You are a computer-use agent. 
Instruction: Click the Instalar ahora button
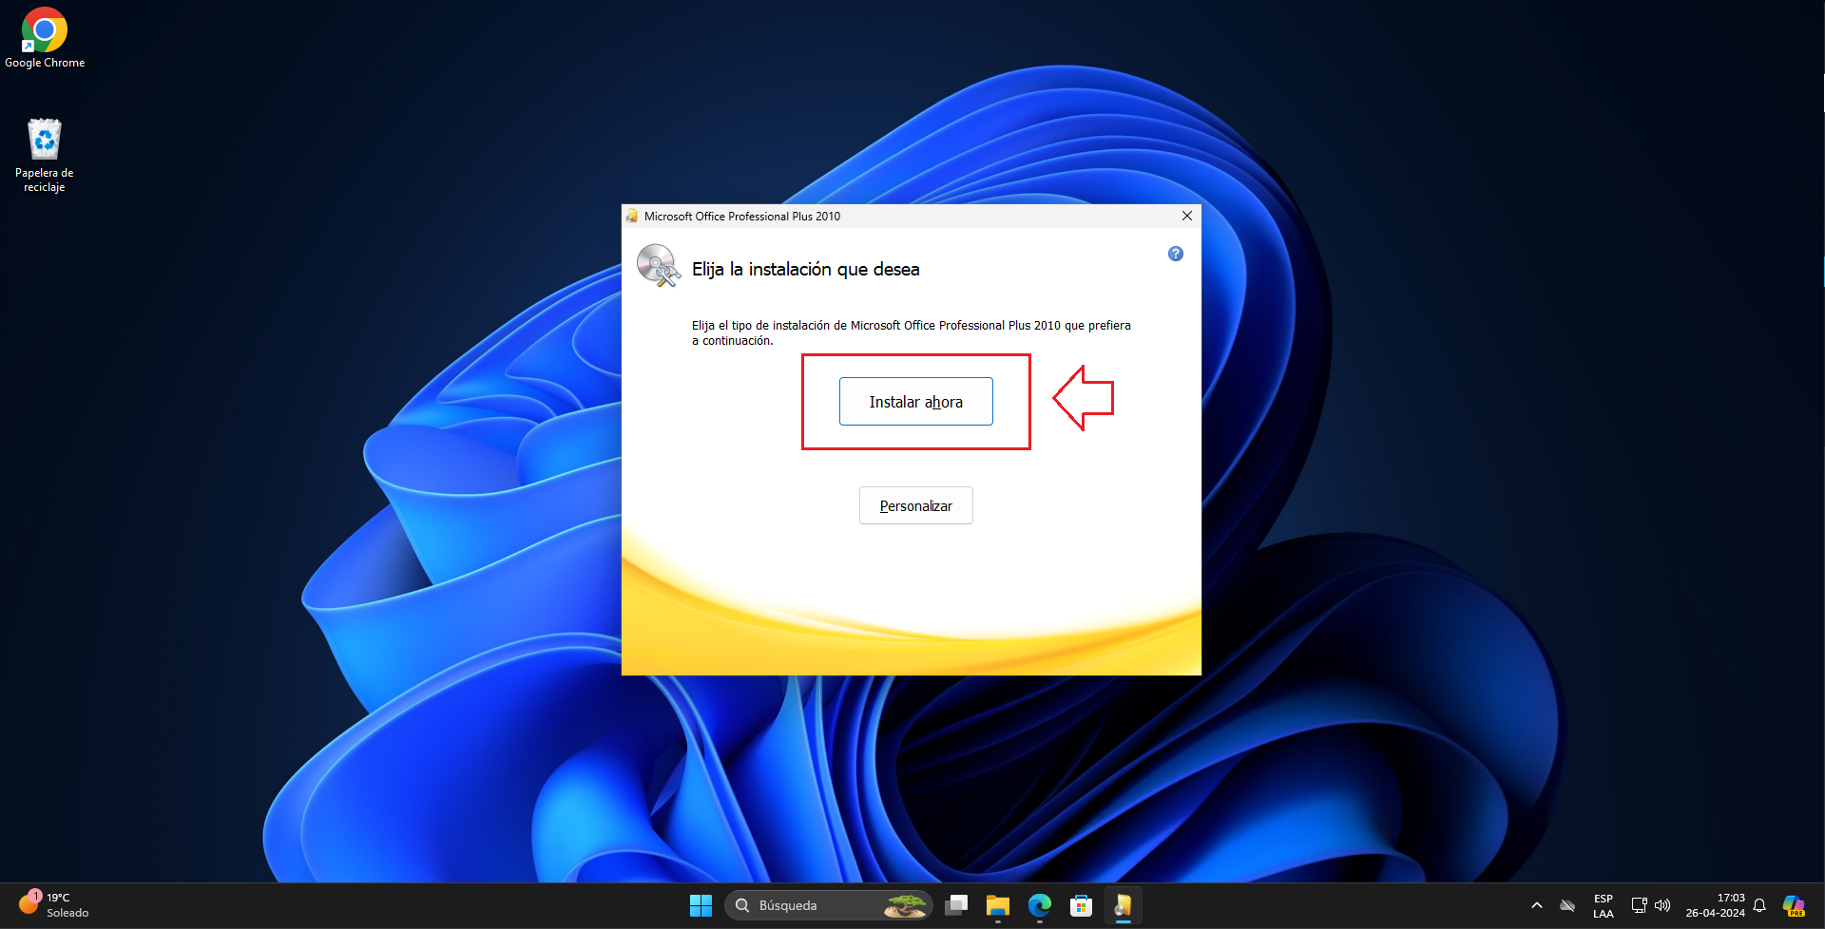[915, 401]
